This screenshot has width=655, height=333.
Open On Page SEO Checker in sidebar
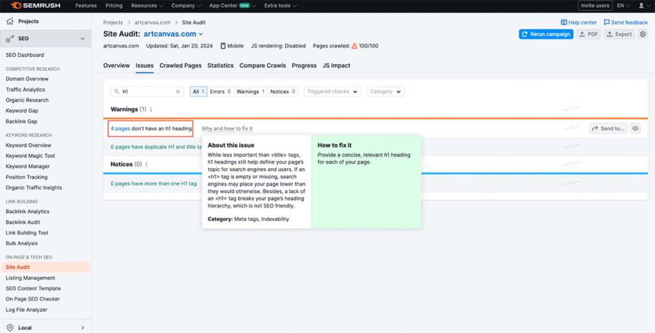tap(33, 298)
